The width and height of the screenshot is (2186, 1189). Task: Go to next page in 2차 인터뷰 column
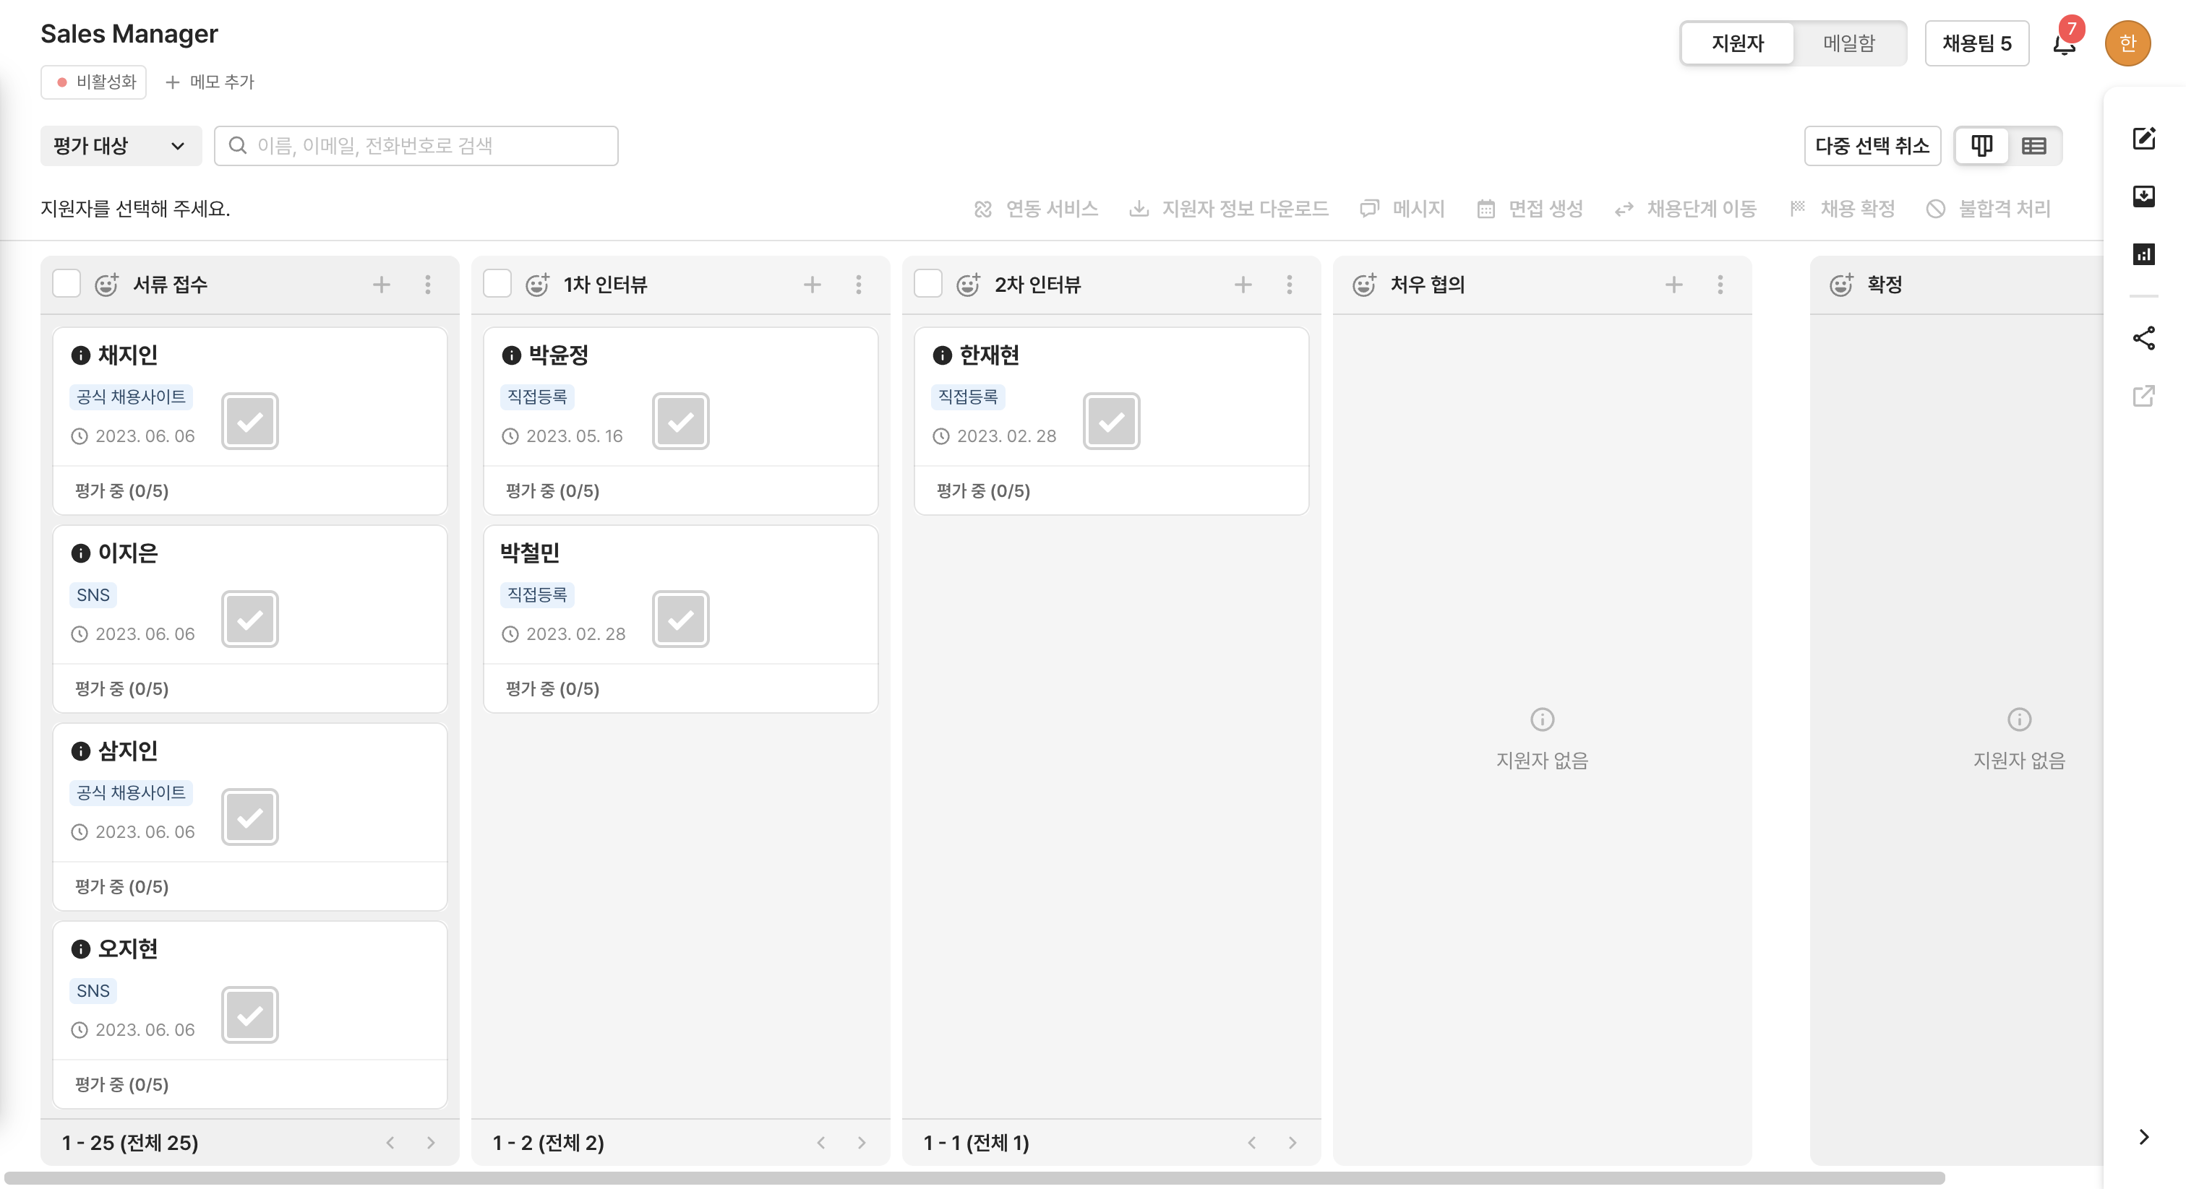pyautogui.click(x=1293, y=1142)
